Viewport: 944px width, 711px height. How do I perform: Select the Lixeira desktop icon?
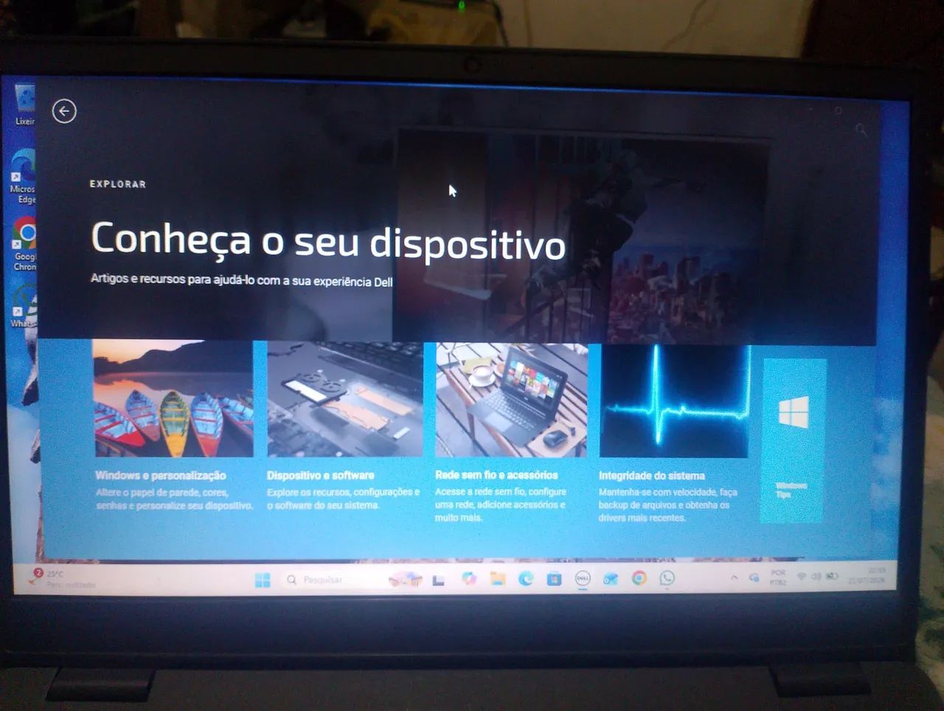tap(25, 105)
